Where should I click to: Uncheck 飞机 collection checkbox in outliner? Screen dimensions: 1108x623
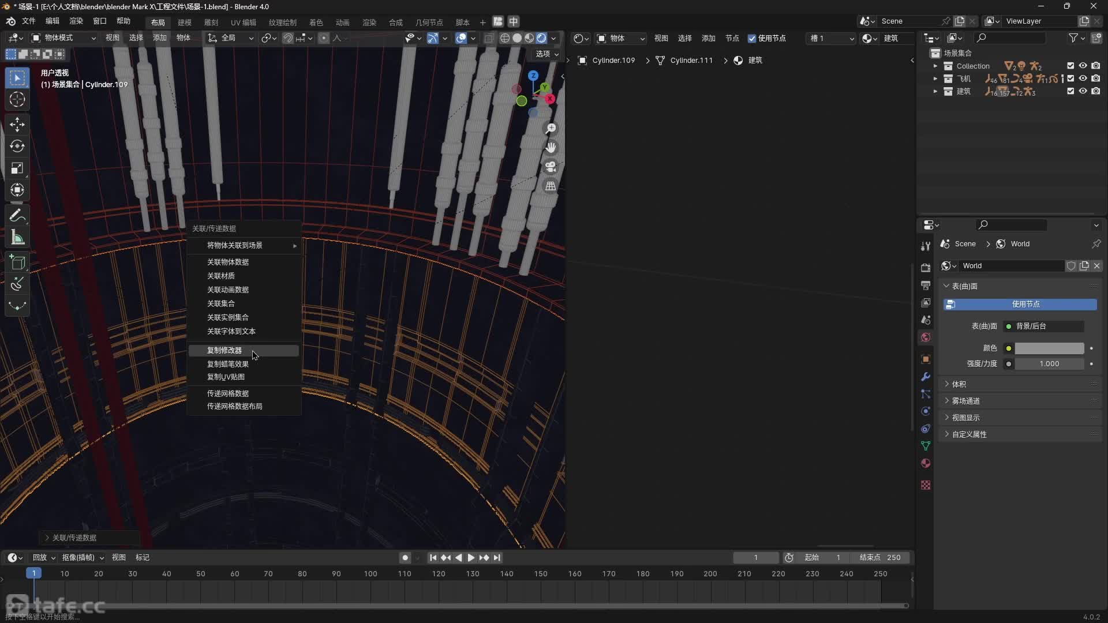pos(1070,78)
